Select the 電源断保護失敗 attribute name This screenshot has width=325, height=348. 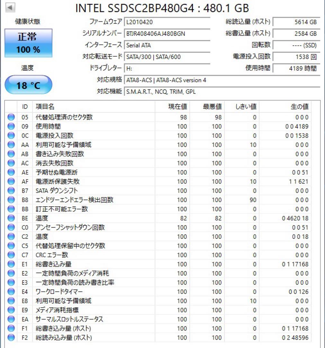(x=58, y=181)
